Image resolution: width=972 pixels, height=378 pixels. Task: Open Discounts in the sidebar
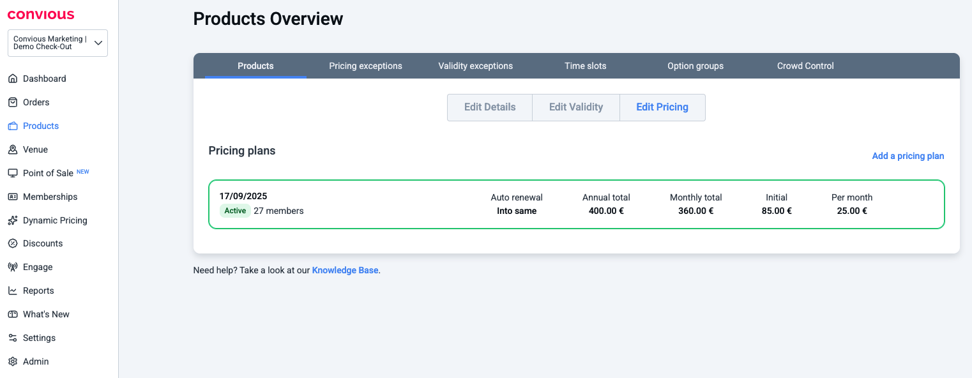tap(43, 243)
